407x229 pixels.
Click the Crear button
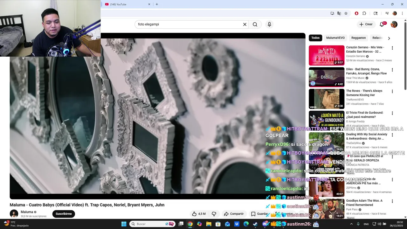click(366, 24)
